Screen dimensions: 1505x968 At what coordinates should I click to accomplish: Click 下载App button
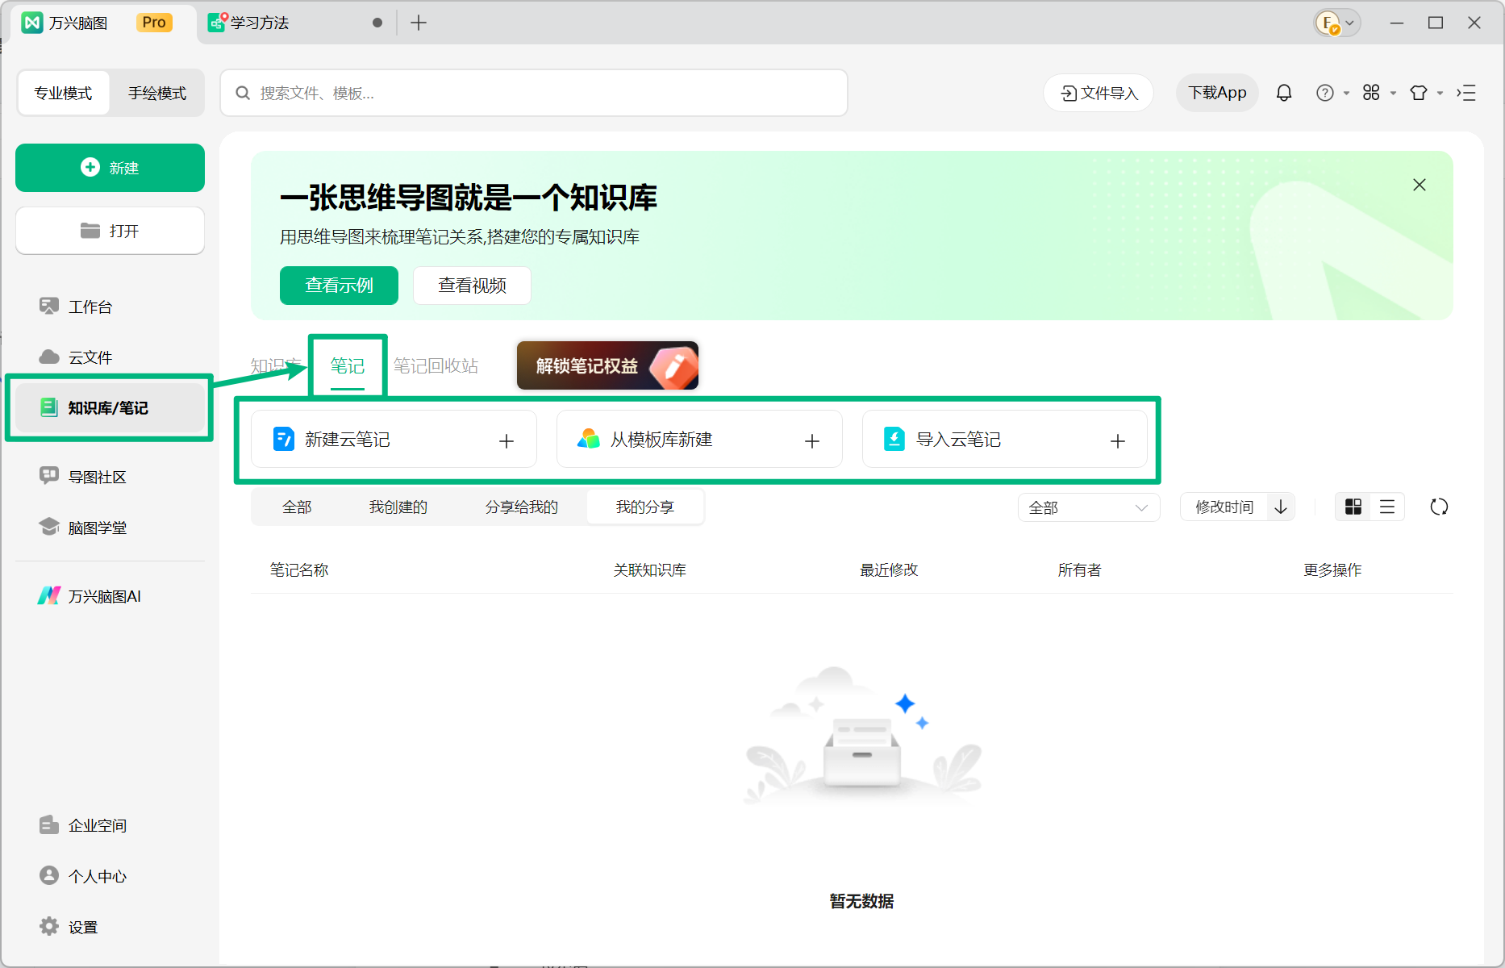(1217, 93)
